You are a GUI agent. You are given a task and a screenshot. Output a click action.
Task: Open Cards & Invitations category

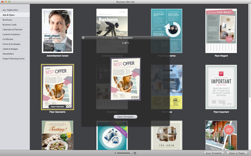15,34
